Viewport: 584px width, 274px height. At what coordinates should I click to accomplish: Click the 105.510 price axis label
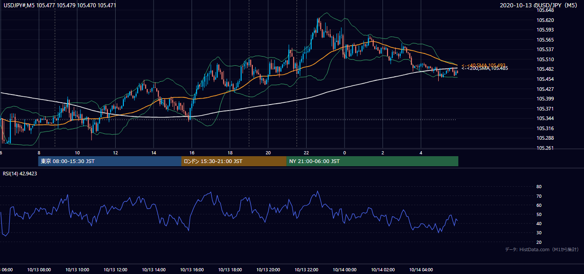coord(545,59)
